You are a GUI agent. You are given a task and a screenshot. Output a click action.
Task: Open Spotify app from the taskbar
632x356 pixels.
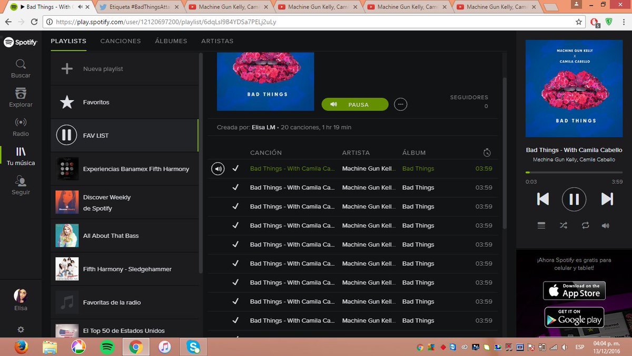[107, 347]
